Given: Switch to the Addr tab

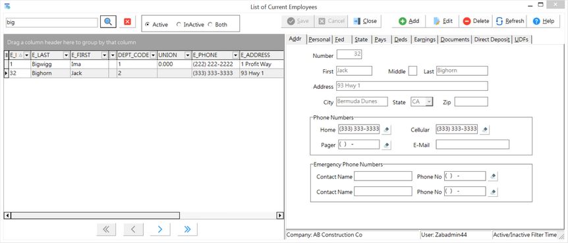Looking at the screenshot, I should click(x=296, y=39).
